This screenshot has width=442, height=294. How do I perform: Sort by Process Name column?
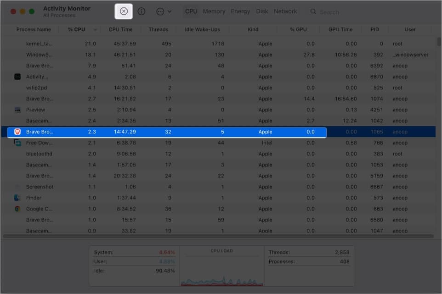click(x=34, y=29)
